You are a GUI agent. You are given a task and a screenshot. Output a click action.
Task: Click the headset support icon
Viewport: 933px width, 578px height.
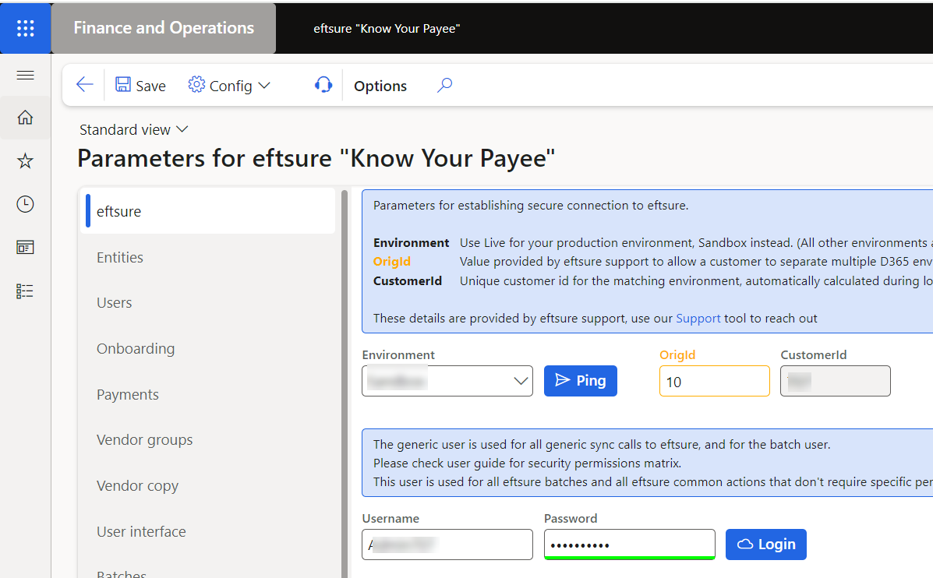tap(323, 85)
